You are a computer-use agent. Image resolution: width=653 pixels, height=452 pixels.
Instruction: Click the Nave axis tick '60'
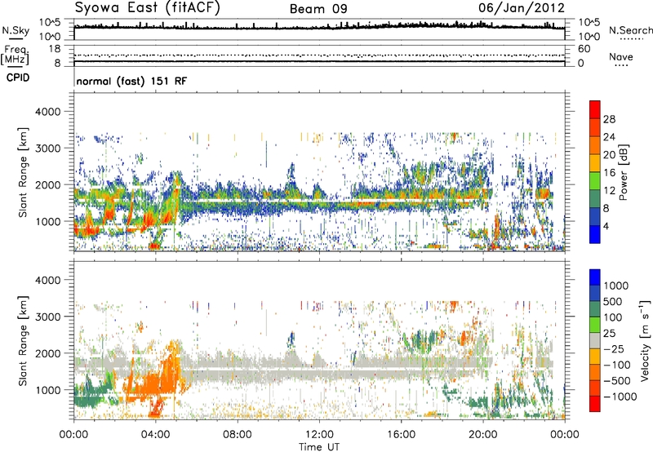pos(584,49)
